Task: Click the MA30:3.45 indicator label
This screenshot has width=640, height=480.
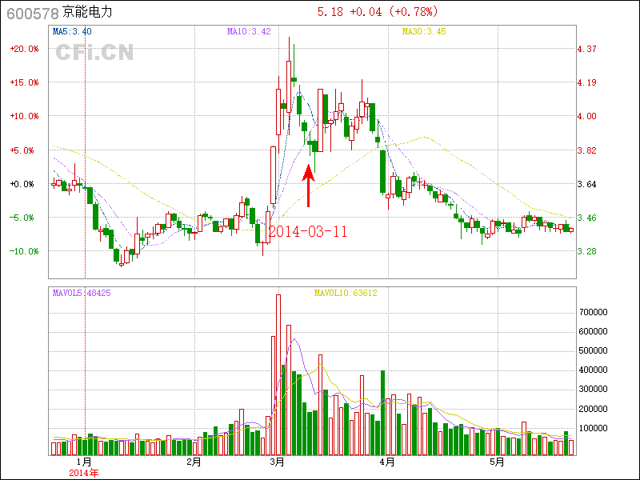Action: click(x=423, y=32)
